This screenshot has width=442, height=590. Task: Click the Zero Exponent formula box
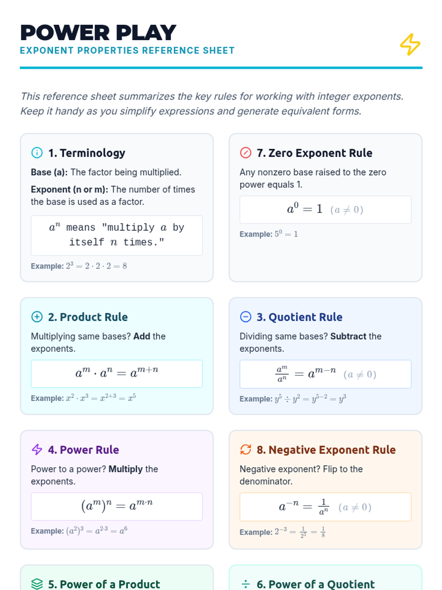[x=325, y=209]
